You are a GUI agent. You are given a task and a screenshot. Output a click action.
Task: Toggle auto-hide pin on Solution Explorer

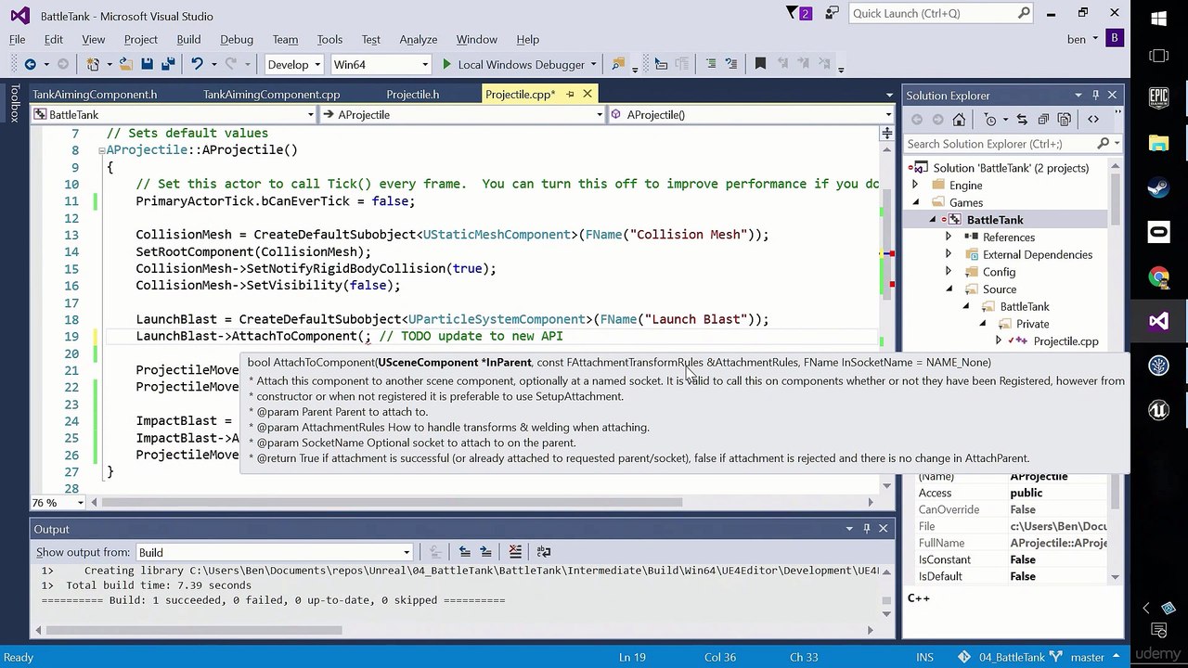coord(1095,95)
